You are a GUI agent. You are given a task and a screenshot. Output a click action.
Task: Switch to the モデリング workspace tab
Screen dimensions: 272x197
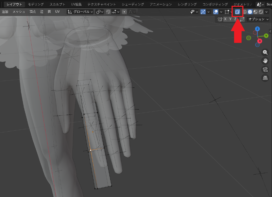click(36, 4)
